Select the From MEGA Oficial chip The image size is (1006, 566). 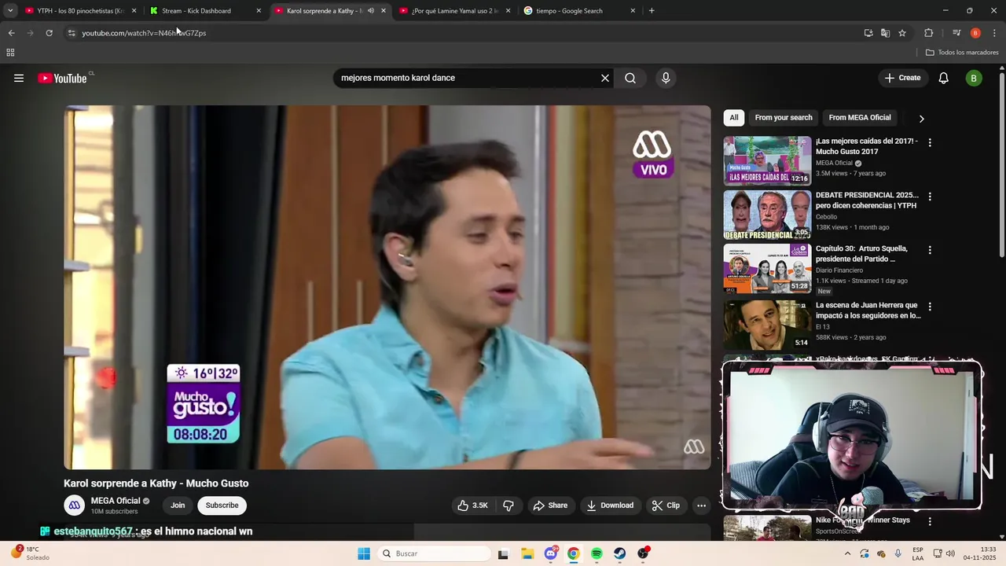tap(860, 118)
